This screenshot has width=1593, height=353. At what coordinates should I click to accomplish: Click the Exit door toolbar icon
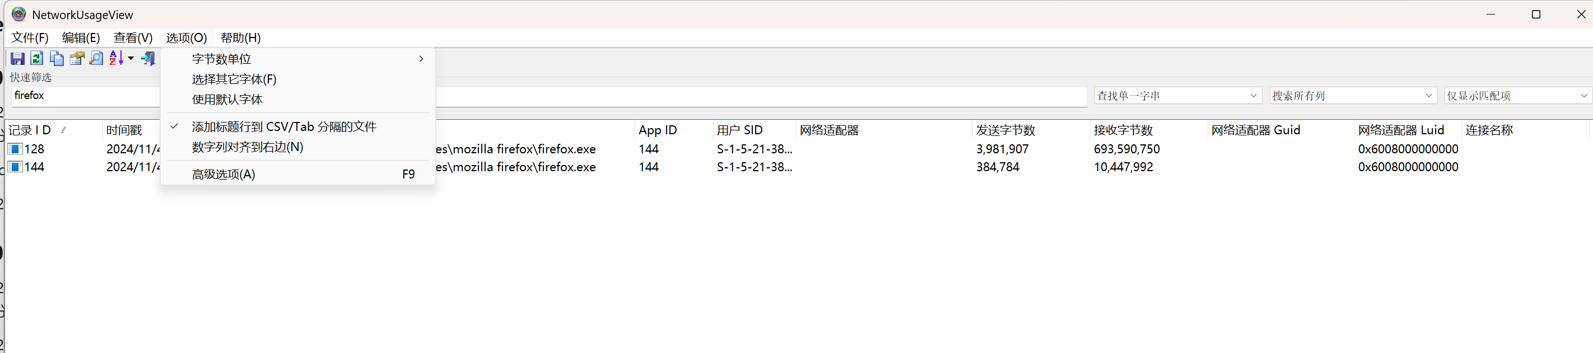coord(148,59)
